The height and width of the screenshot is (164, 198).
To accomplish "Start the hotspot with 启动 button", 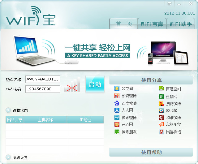I will pyautogui.click(x=95, y=84).
